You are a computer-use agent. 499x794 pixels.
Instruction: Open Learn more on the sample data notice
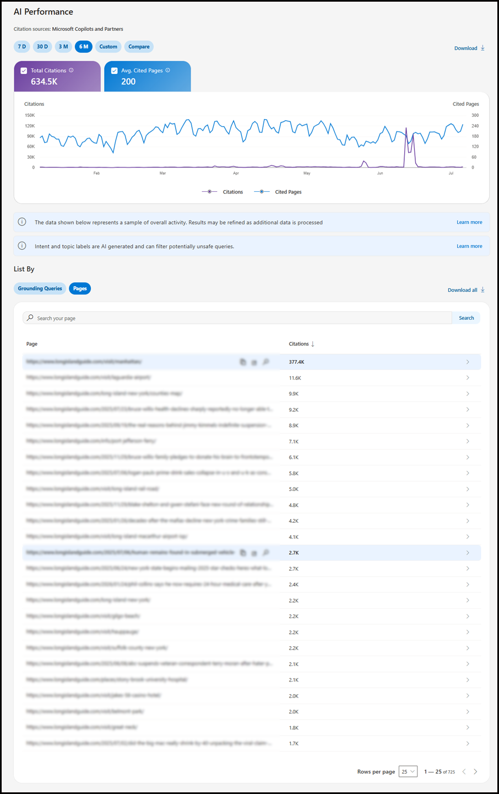click(x=469, y=222)
